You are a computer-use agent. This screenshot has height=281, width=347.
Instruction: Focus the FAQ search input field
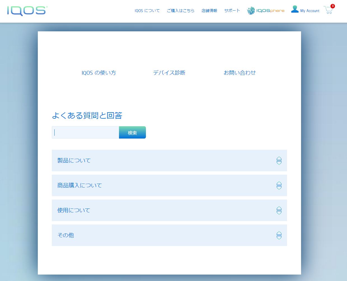[x=85, y=132]
